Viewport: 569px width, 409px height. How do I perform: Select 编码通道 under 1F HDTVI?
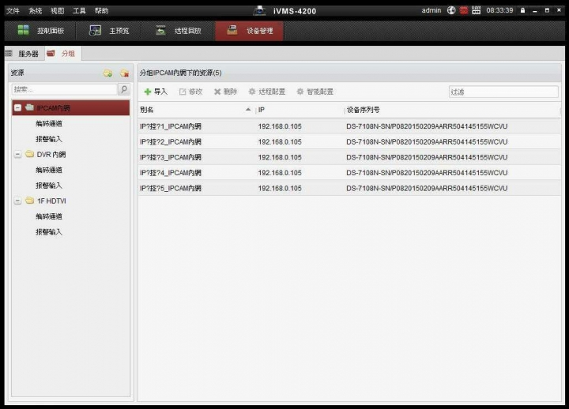[x=49, y=216]
